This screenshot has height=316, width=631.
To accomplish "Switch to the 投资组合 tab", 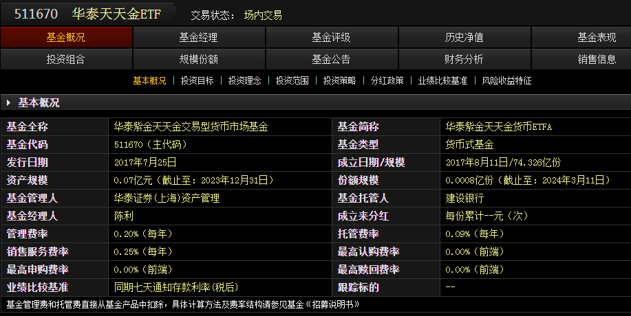I will click(66, 59).
